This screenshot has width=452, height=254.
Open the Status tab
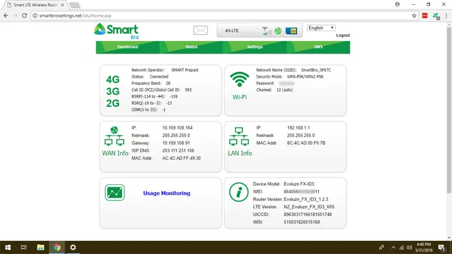[x=192, y=47]
